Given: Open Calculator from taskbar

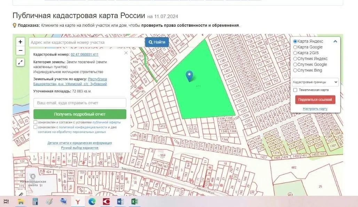Looking at the screenshot, I should pyautogui.click(x=35, y=201).
